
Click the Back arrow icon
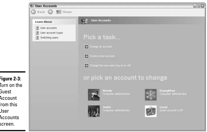pos(33,12)
